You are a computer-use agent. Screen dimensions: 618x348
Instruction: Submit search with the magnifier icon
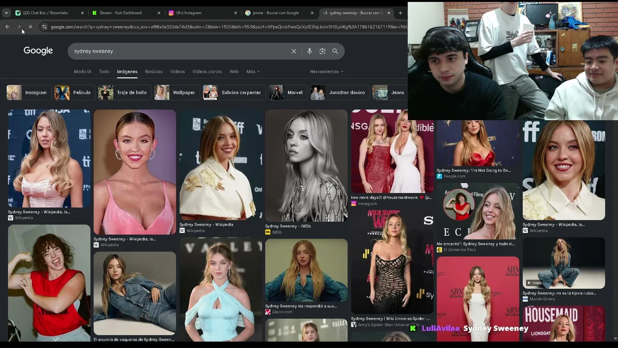tap(335, 51)
